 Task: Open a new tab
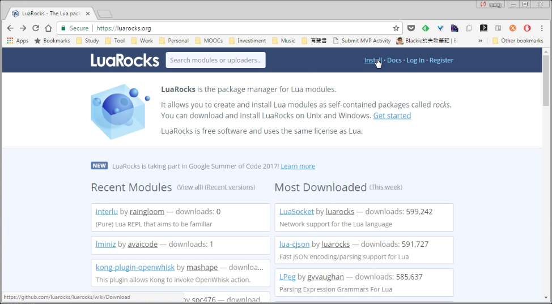(x=104, y=14)
